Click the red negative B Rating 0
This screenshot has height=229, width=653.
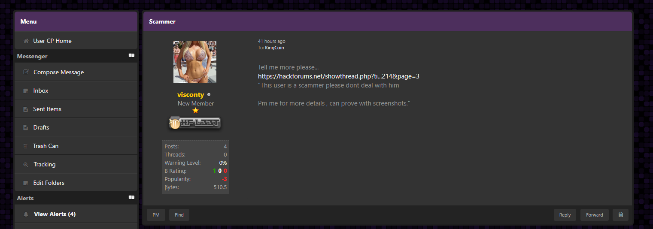pyautogui.click(x=225, y=171)
